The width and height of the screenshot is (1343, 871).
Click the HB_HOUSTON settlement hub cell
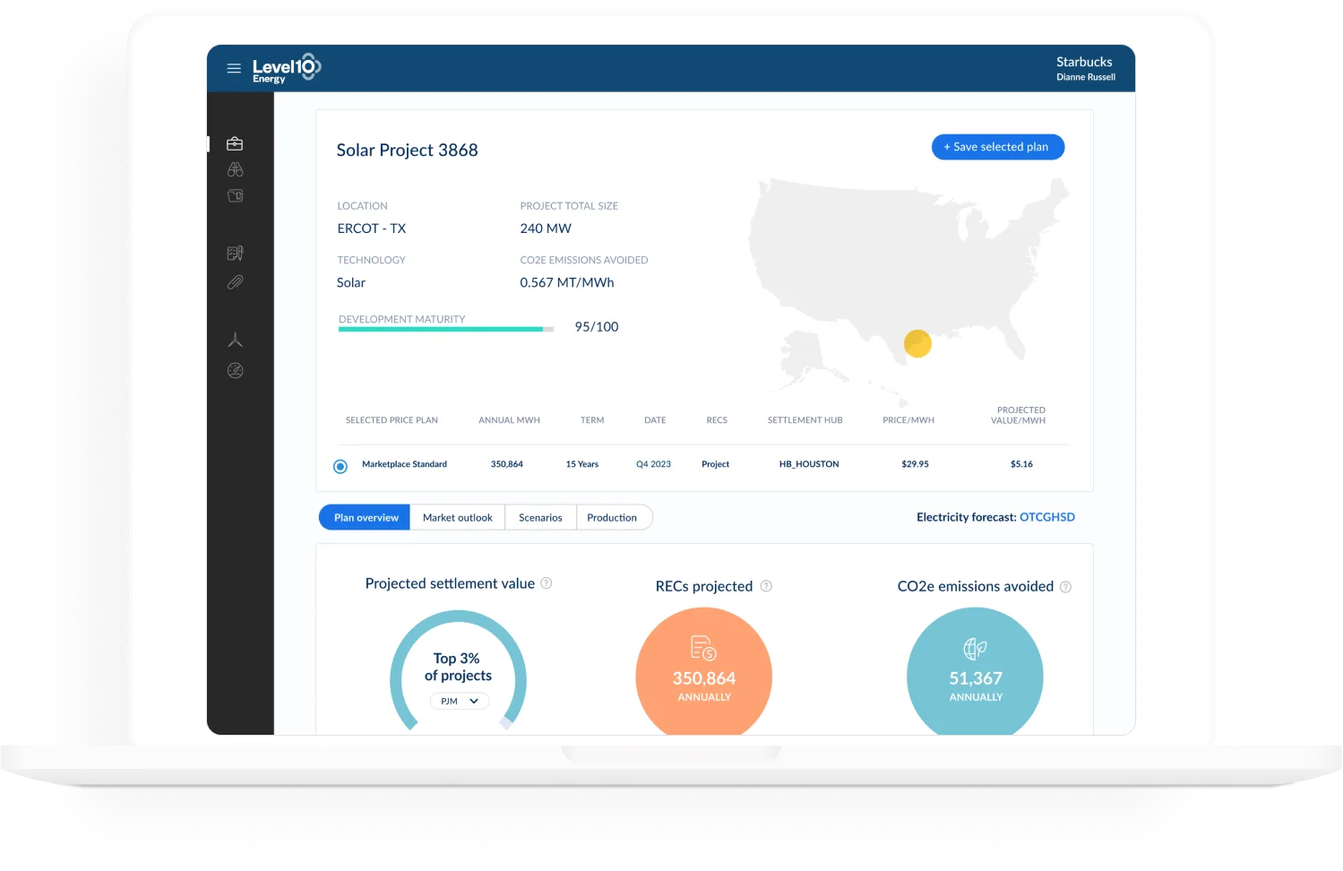point(809,464)
